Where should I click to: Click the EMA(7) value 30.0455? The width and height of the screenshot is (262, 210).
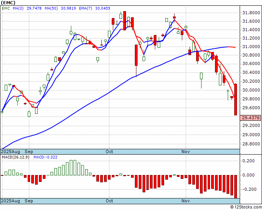(x=102, y=8)
